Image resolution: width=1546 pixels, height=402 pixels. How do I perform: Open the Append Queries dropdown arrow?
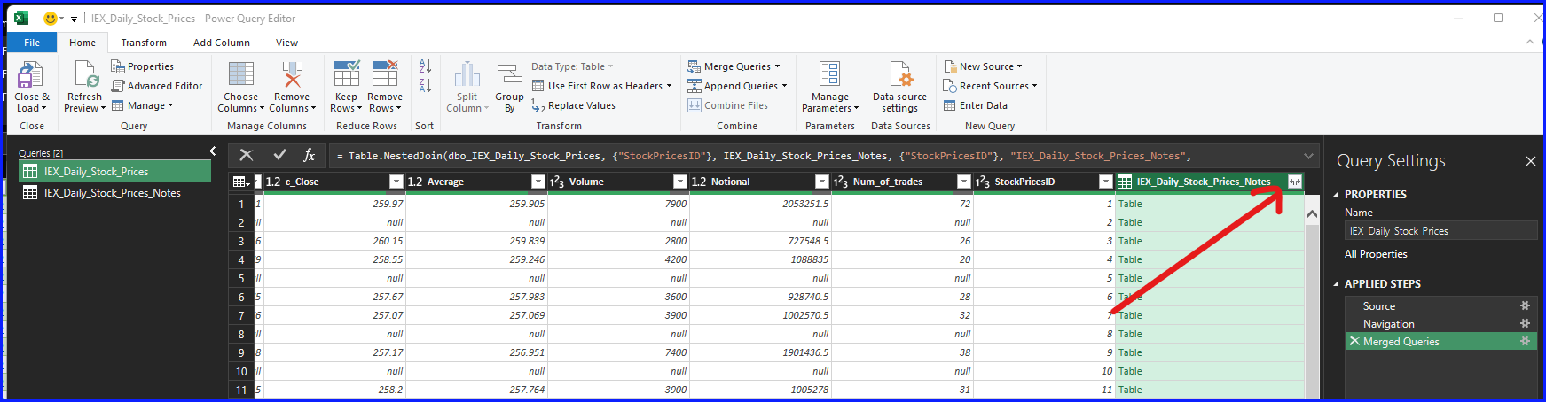[x=785, y=86]
